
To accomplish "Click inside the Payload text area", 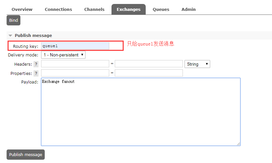I will [x=141, y=112].
